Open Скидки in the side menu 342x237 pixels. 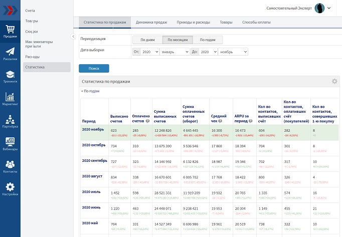tap(32, 32)
